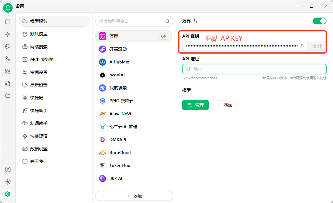Screen dimensions: 333x203
Task: Show the API key with eye icon
Action: point(302,46)
